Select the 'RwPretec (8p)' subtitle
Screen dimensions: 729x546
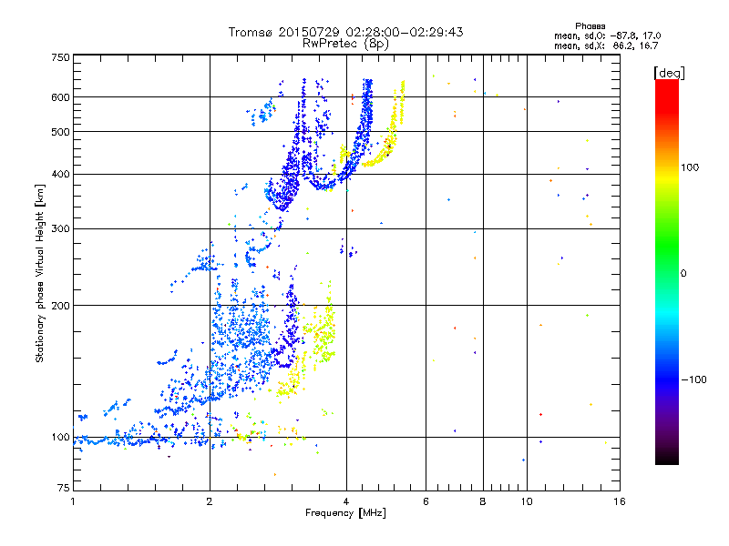tap(345, 44)
